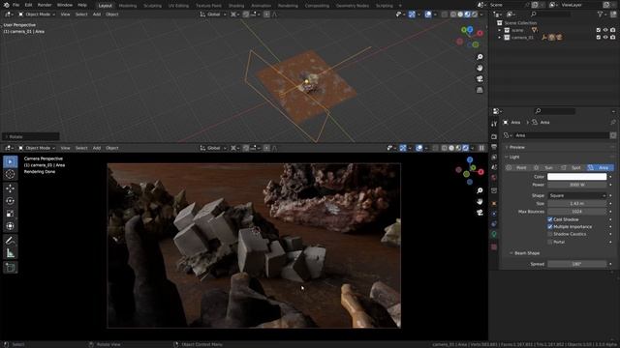Click the Power value field
Viewport: 620px width, 348px height.
577,185
